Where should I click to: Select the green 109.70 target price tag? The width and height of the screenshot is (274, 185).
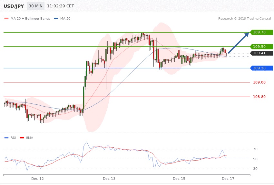click(261, 32)
